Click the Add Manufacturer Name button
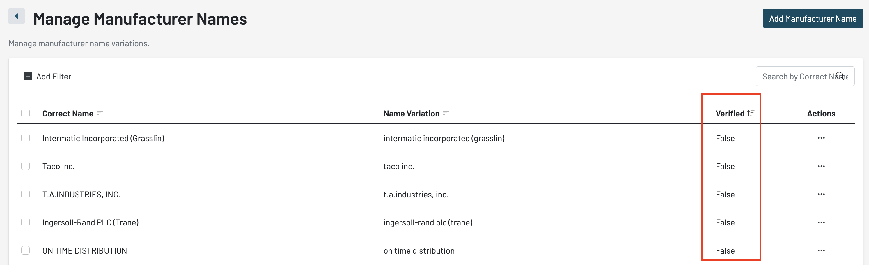Screen dimensions: 869x265 tap(813, 19)
